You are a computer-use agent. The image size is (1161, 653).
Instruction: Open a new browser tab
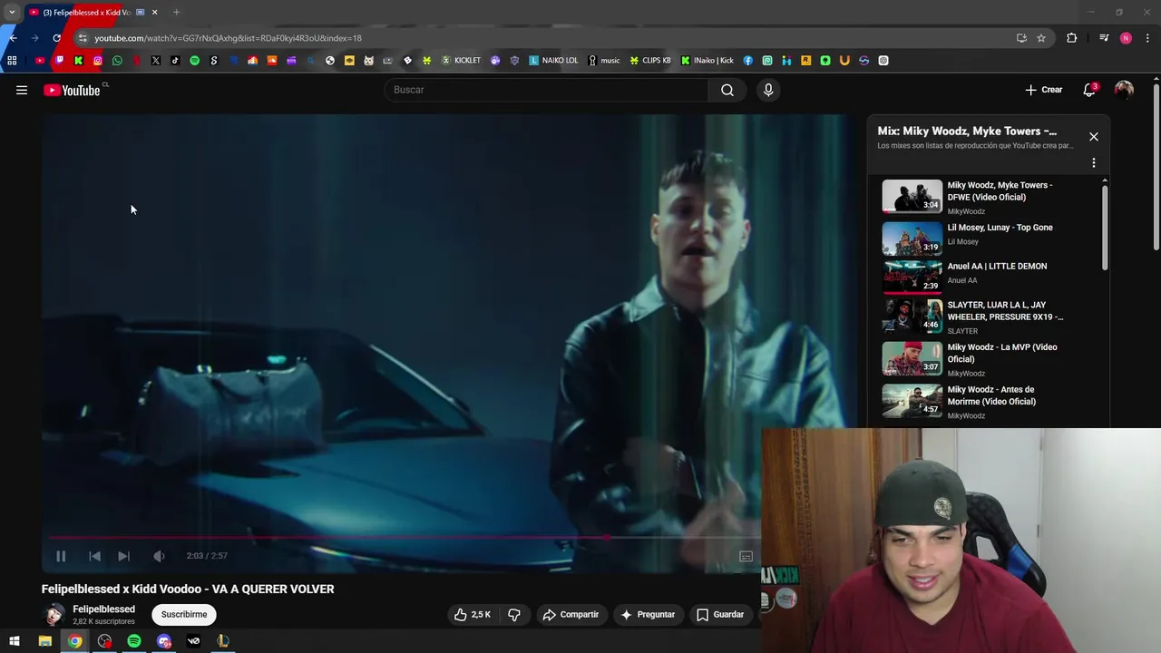176,12
